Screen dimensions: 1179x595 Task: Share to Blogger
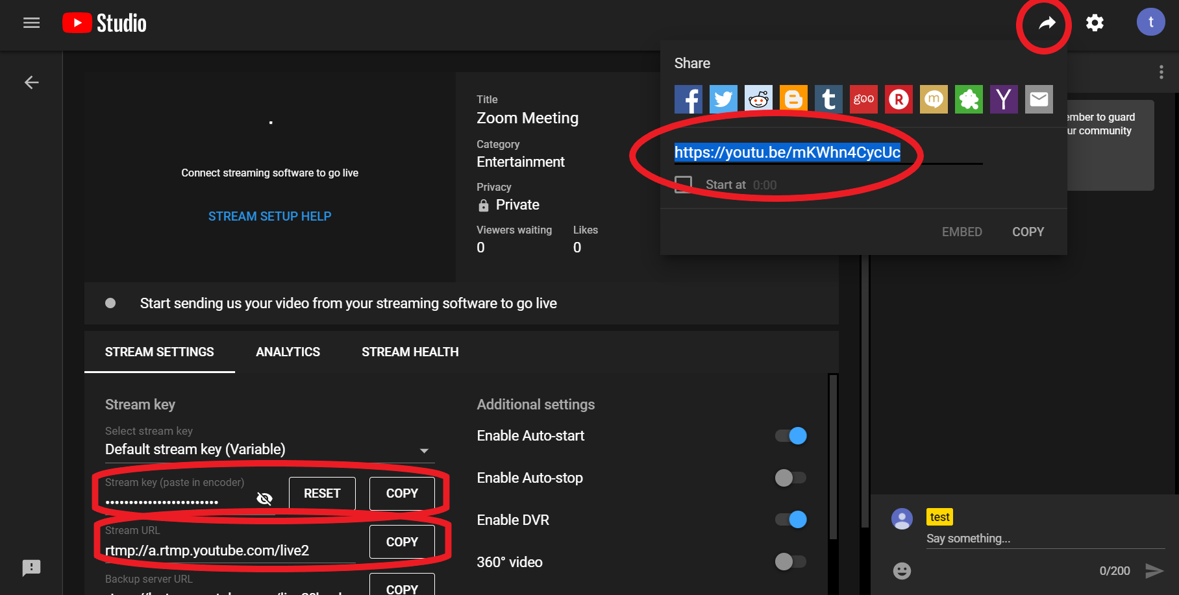[793, 99]
